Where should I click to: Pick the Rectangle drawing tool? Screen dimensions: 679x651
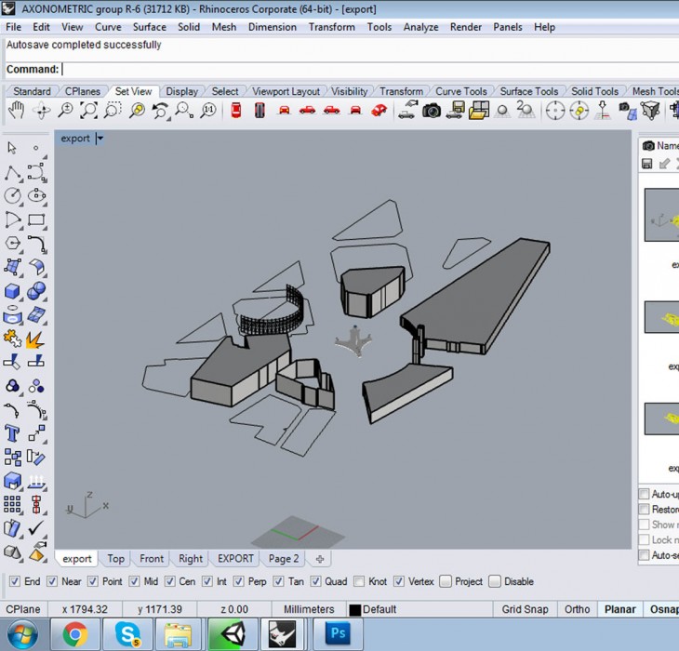[x=36, y=220]
